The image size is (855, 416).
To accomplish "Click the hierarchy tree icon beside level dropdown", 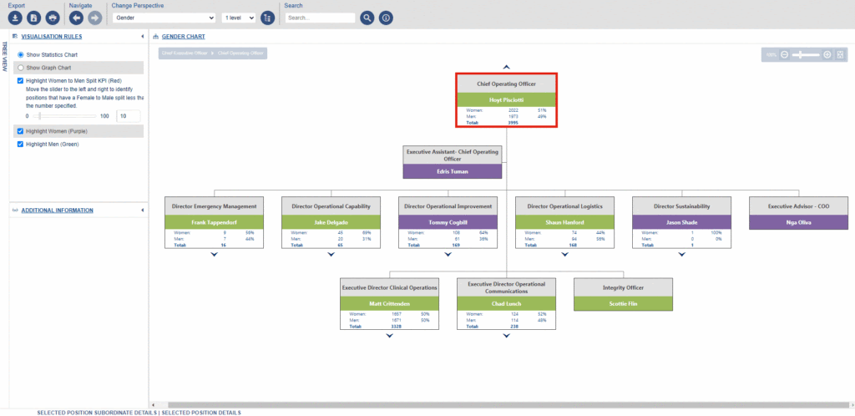I will point(267,18).
